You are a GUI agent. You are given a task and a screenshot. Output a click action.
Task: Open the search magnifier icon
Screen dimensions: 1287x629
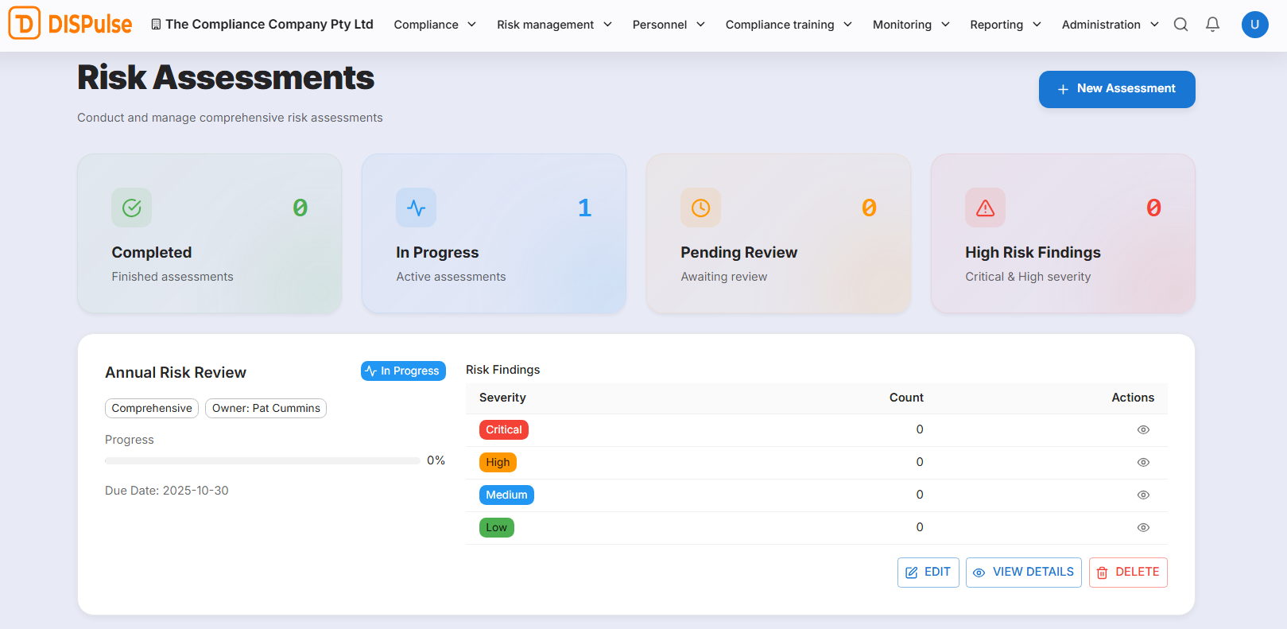1180,25
